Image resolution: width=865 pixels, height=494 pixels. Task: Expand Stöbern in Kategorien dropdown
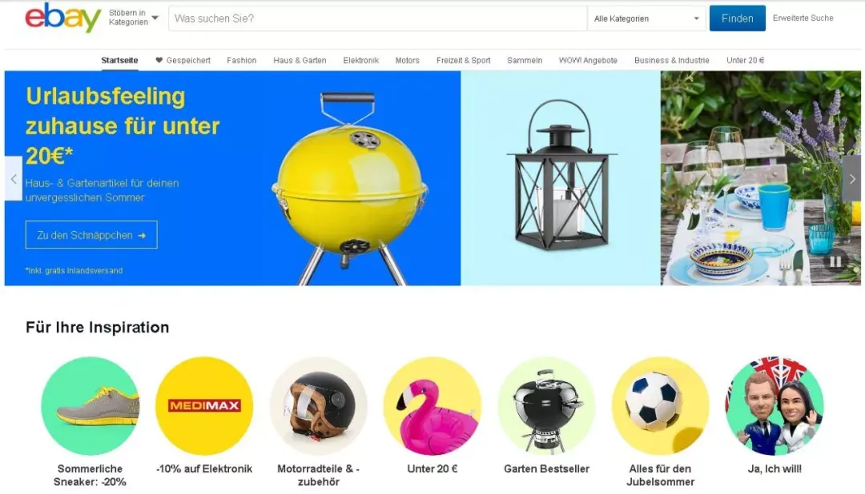pos(134,18)
